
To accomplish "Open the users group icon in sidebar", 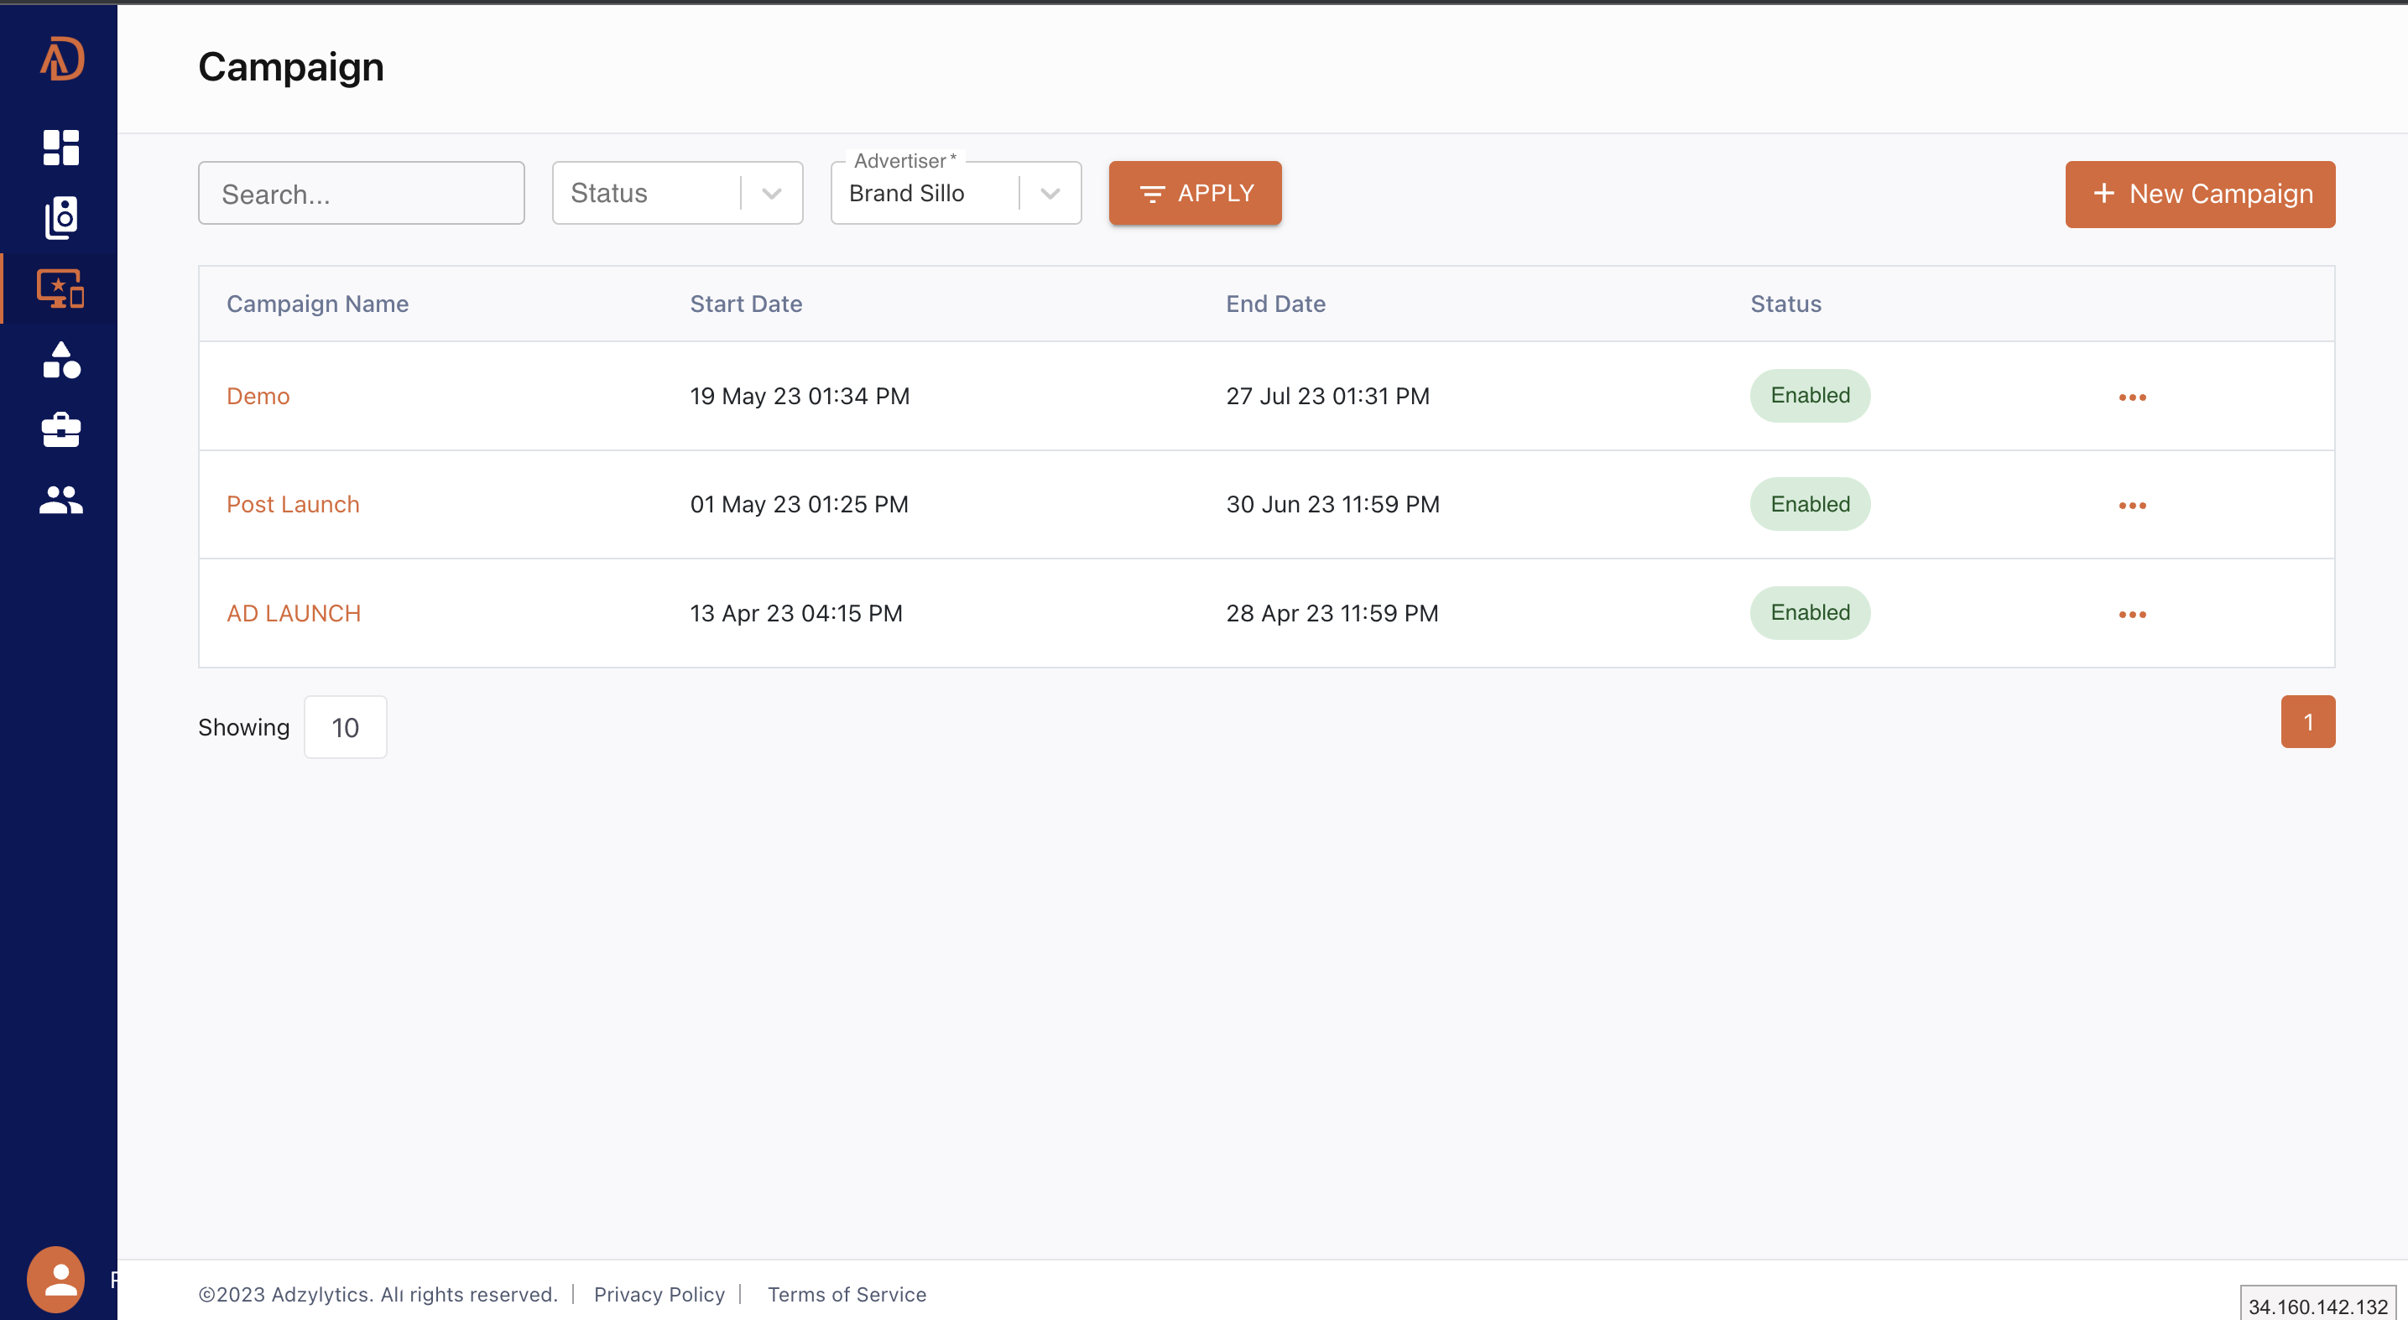I will tap(62, 500).
